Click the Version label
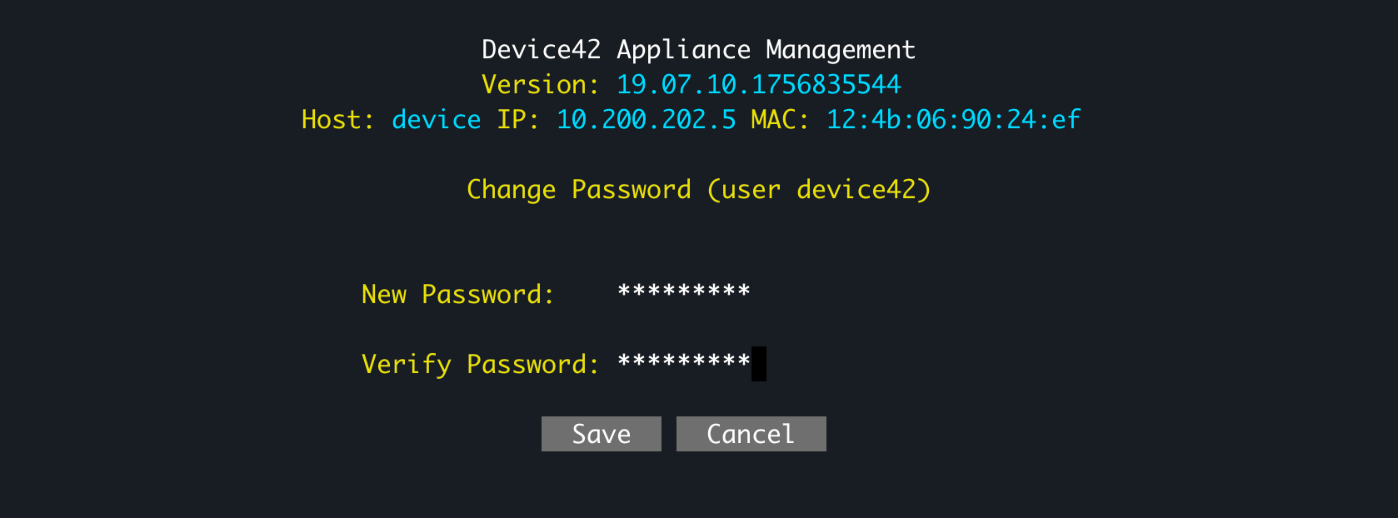The width and height of the screenshot is (1398, 518). click(538, 83)
